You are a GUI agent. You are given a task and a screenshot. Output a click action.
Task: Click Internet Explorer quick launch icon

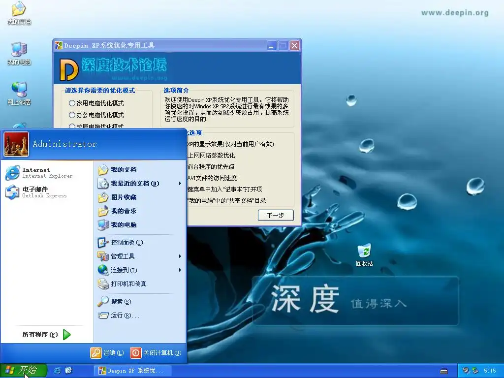pos(57,371)
